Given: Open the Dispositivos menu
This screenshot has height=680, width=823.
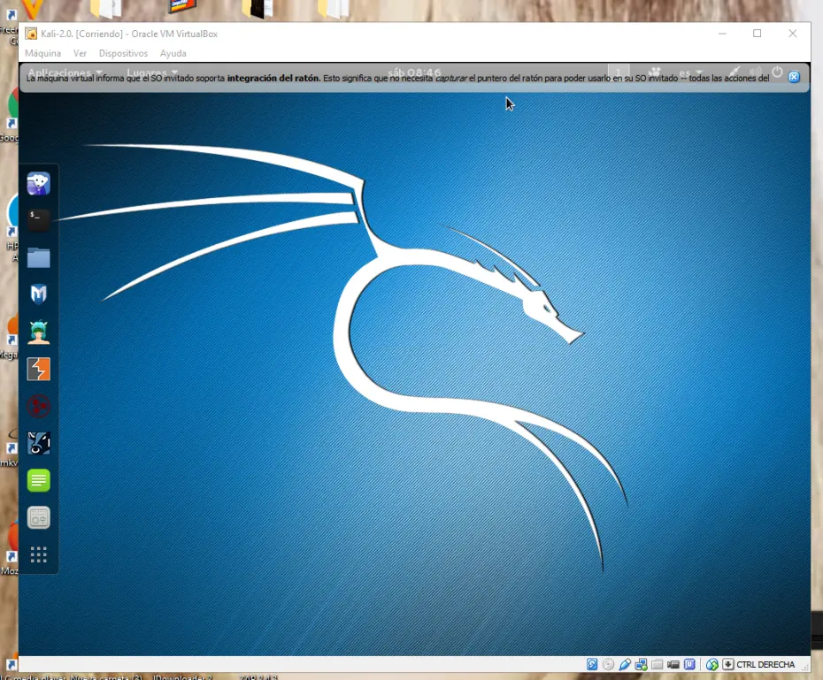Looking at the screenshot, I should pyautogui.click(x=123, y=53).
